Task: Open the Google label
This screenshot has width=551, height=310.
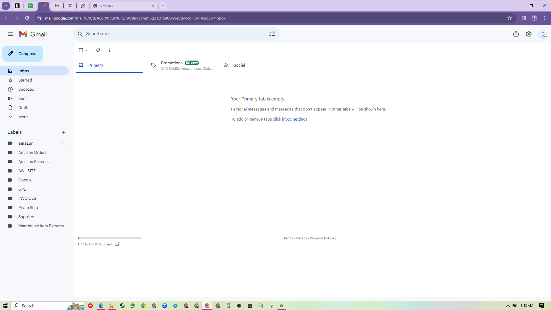Action: (34, 180)
